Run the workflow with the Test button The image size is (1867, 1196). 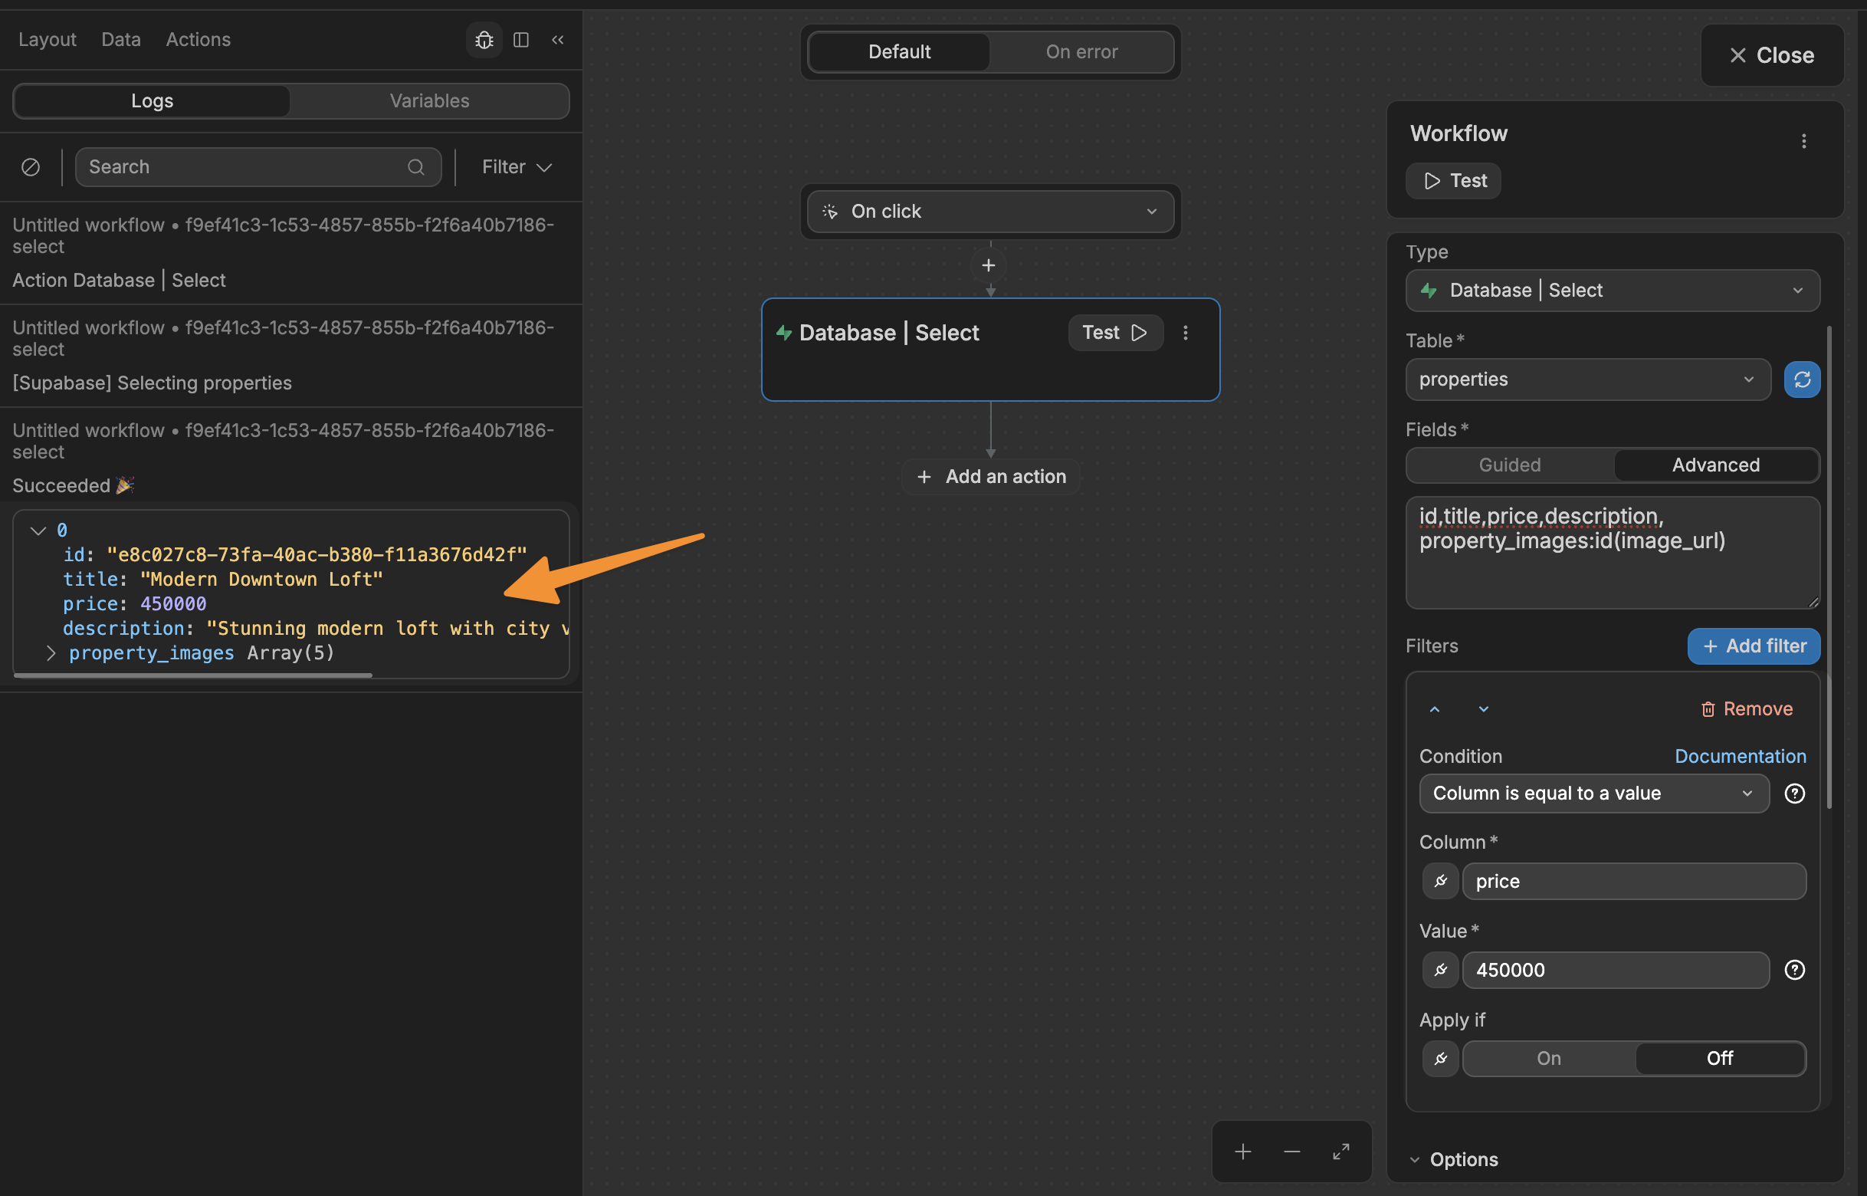pyautogui.click(x=1452, y=180)
